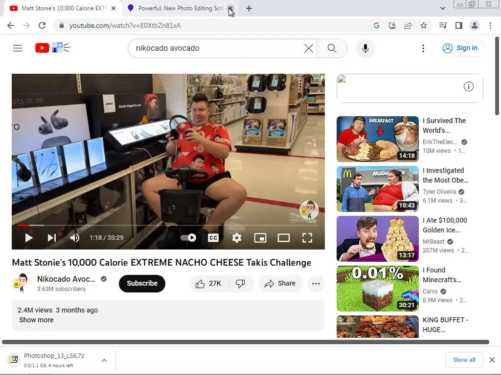Open the Nikocado Avoc... channel name
The height and width of the screenshot is (375, 501).
(x=66, y=279)
